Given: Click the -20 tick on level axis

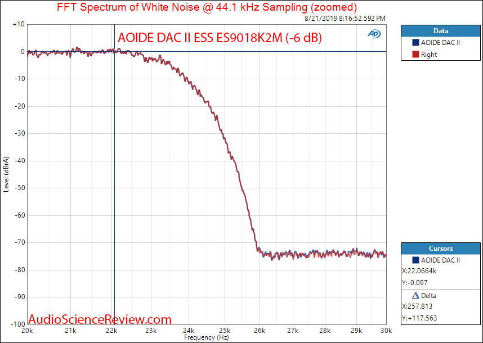Looking at the screenshot, I should [19, 106].
